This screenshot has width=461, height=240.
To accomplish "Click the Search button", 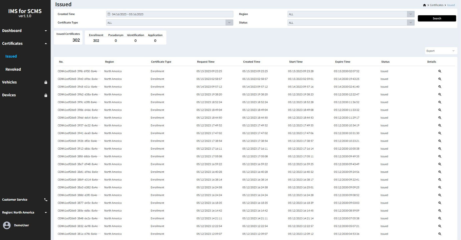I will pos(436,18).
